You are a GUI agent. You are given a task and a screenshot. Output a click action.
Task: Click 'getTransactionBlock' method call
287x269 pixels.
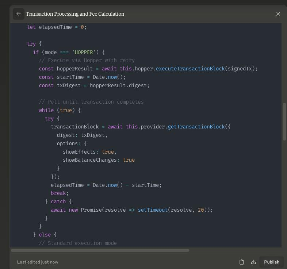pyautogui.click(x=196, y=127)
